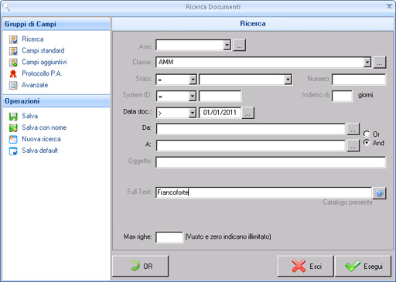Select the And radio button

[367, 142]
